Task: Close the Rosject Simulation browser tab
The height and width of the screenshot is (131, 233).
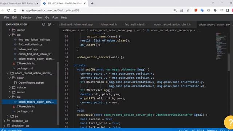Action: click(37, 3)
